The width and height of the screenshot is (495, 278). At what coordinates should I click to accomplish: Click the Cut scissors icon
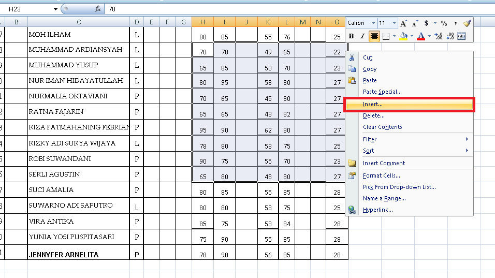click(352, 57)
